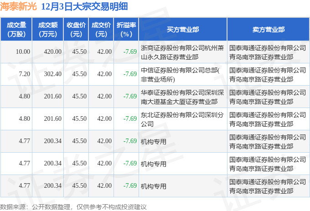Click the 折溢率(%) column header
The image size is (310, 211).
126,29
